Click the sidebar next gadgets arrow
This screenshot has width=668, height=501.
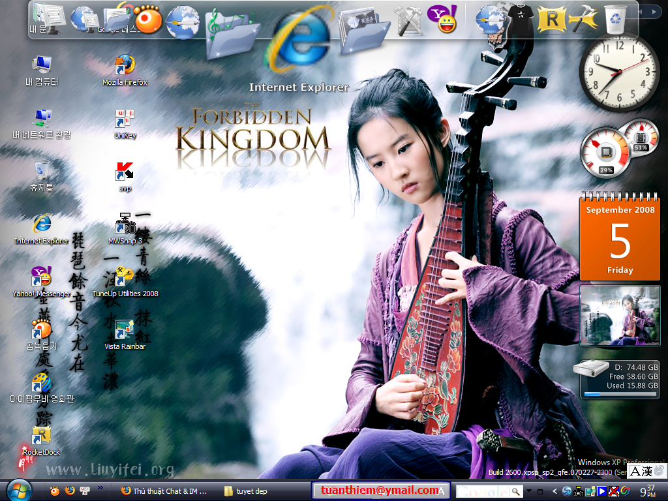tap(654, 12)
